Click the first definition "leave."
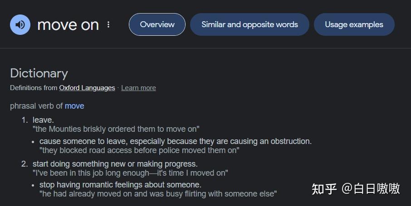 [43, 120]
